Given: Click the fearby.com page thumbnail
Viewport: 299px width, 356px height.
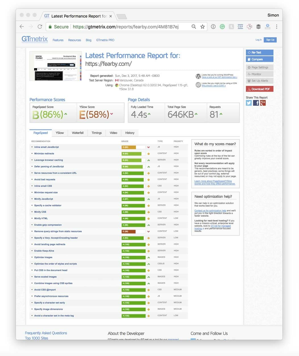Looking at the screenshot, I should pos(56,66).
